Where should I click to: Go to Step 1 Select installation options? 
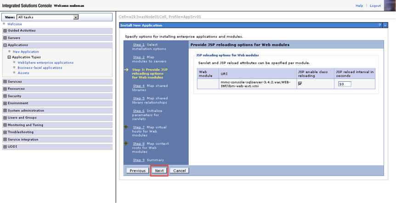[139, 45]
